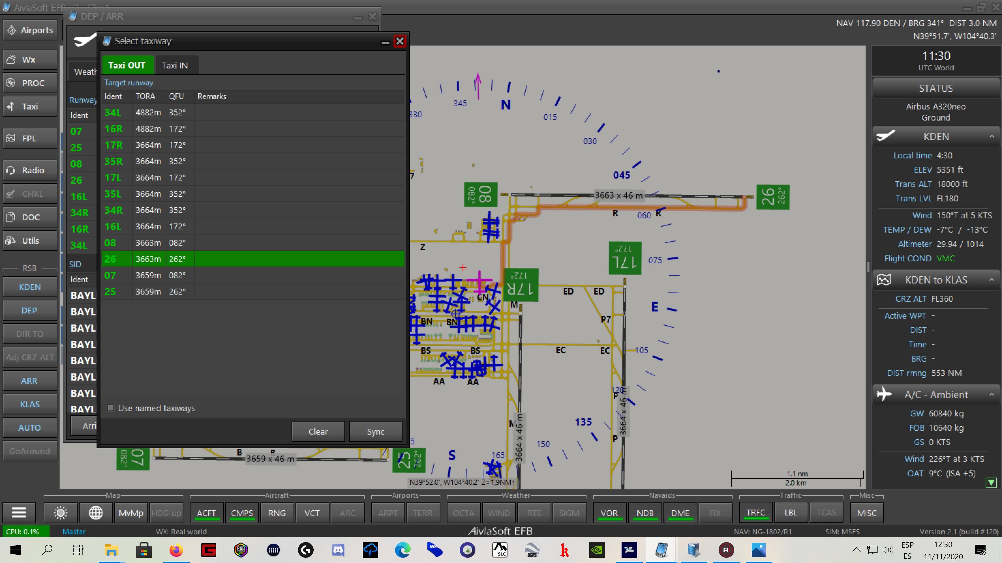Open the FPL flight plan panel
Viewport: 1002px width, 563px height.
pyautogui.click(x=30, y=138)
